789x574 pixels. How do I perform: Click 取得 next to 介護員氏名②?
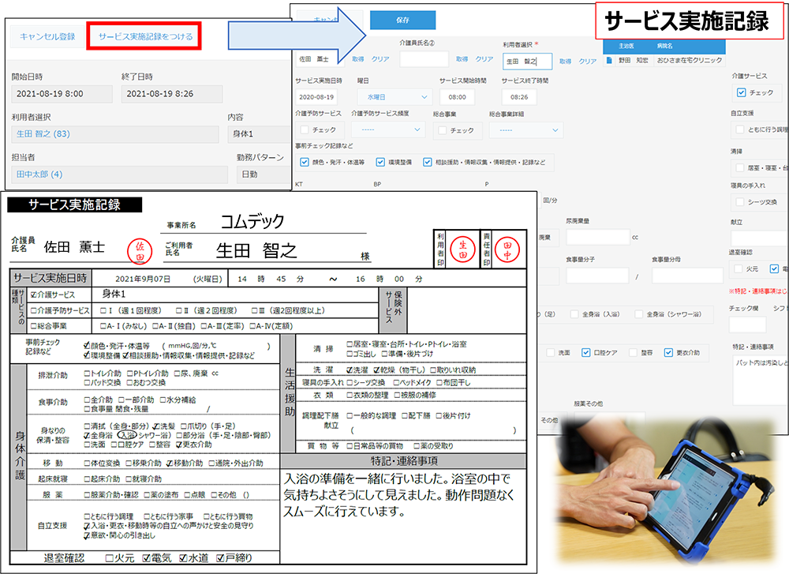(461, 60)
